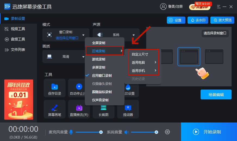
Task: Choose 跟随鼠标录制 from the mode menu
Action: click(105, 92)
